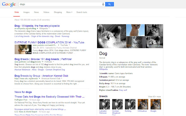
Task: Expand arrow next to youtube.com/watch URL
Action: [58, 45]
